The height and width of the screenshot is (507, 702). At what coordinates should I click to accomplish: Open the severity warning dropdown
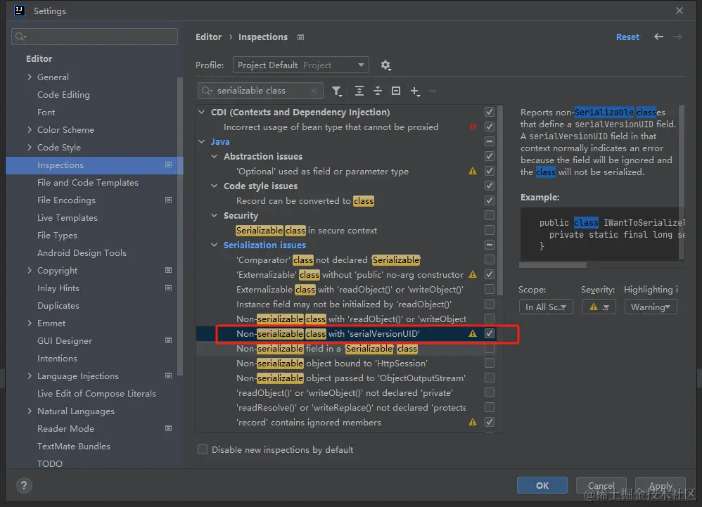pyautogui.click(x=599, y=307)
